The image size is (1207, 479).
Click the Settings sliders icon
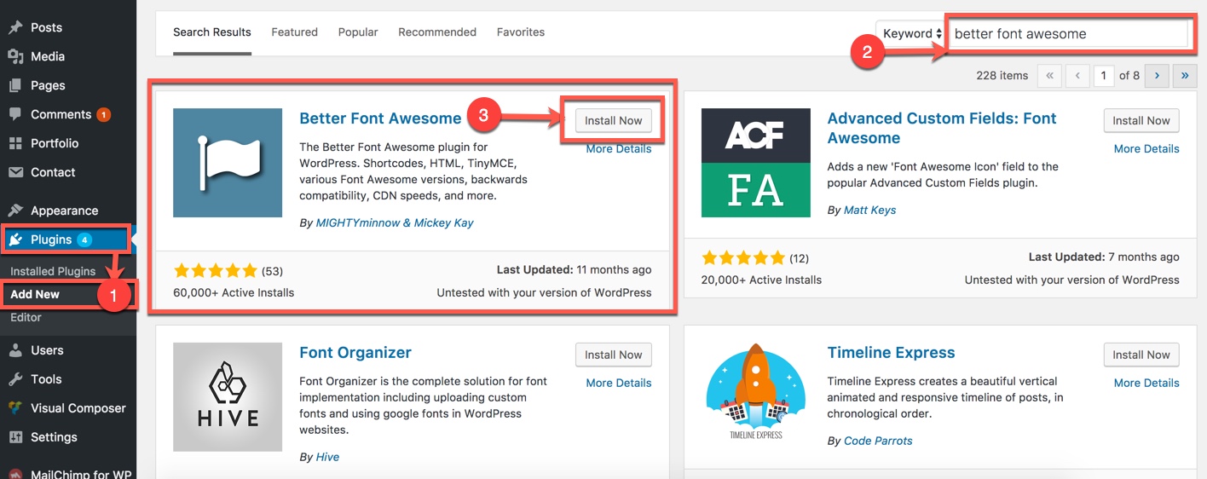15,437
